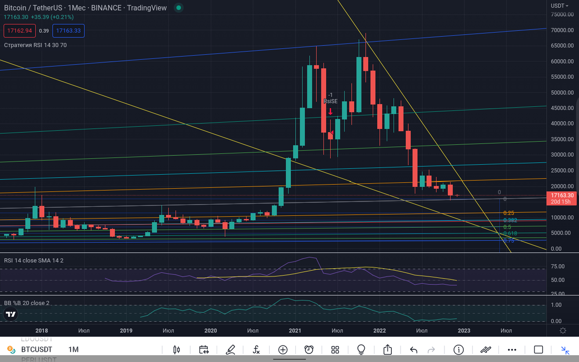Viewport: 579px width, 362px height.
Task: Open the indicators fx menu
Action: coord(257,349)
